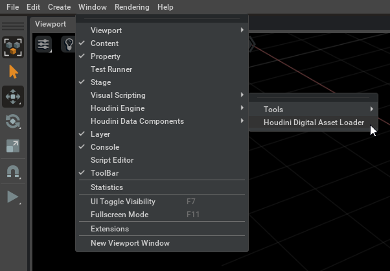Activate the Move tool
Image resolution: width=390 pixels, height=271 pixels.
[13, 97]
